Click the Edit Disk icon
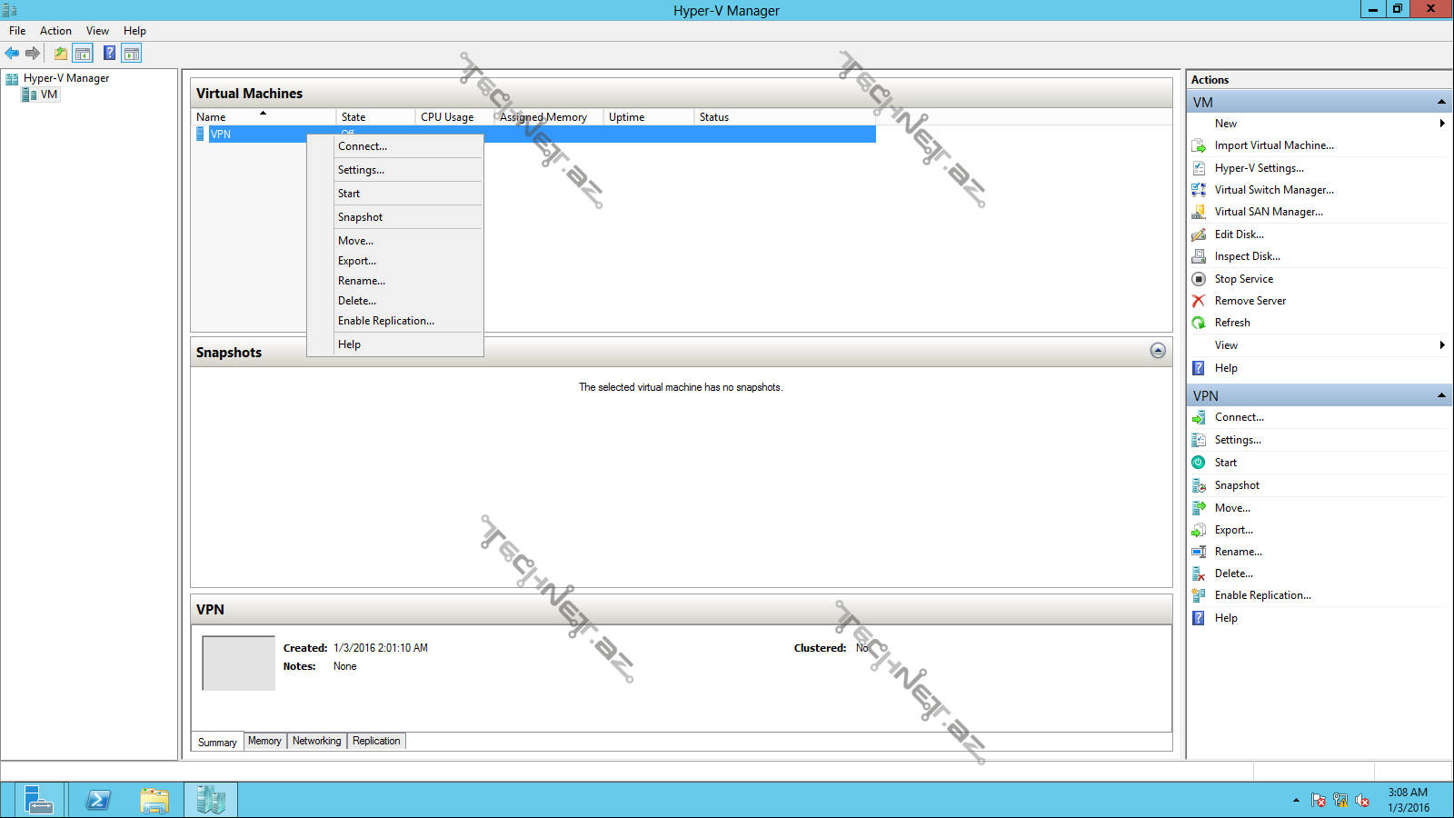 (x=1199, y=234)
